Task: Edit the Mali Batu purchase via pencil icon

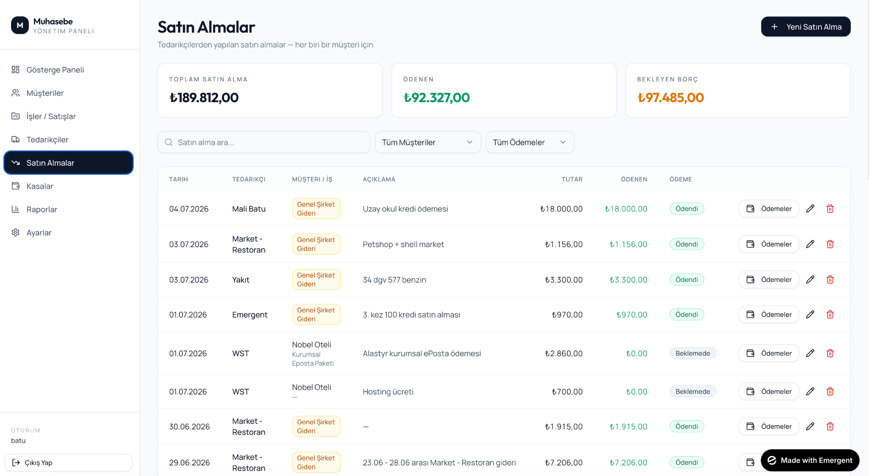Action: tap(810, 209)
